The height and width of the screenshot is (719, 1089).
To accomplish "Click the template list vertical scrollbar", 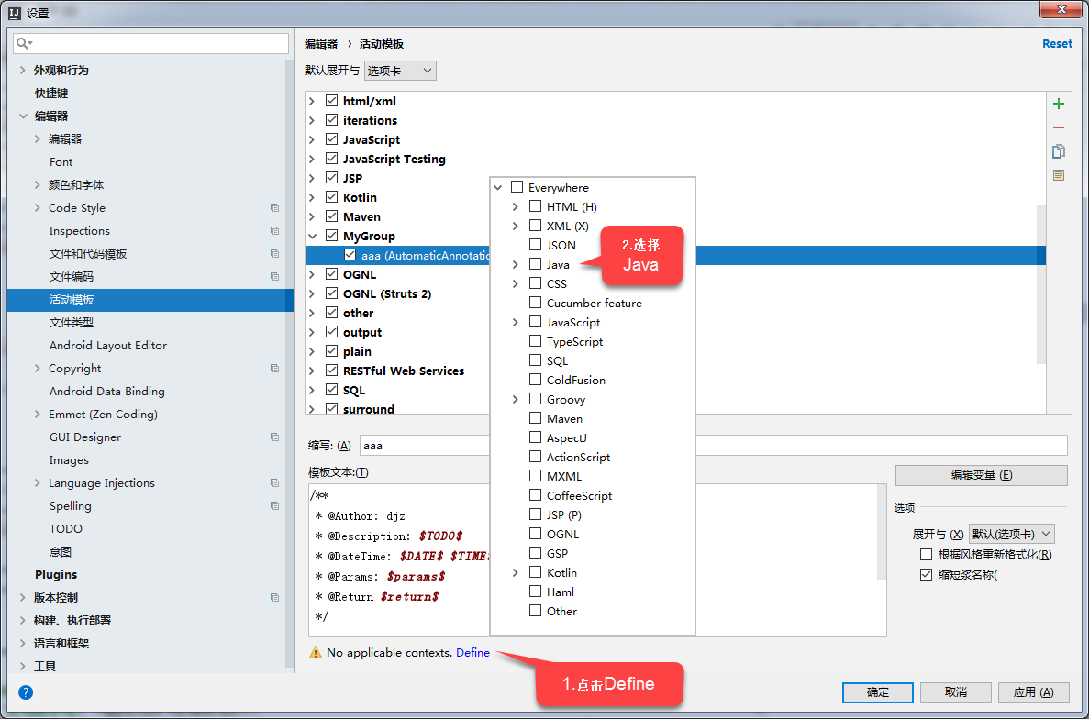I will pos(1041,284).
